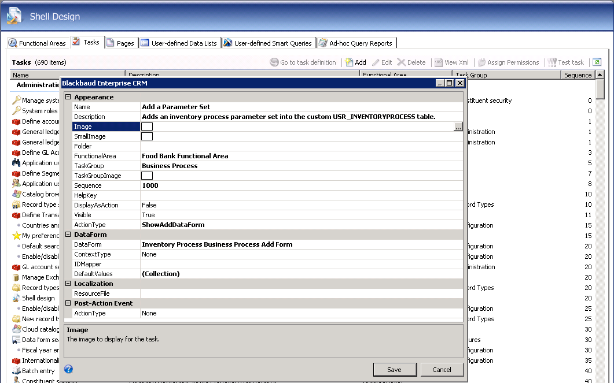Click the Application users binoculars icon

pyautogui.click(x=16, y=163)
